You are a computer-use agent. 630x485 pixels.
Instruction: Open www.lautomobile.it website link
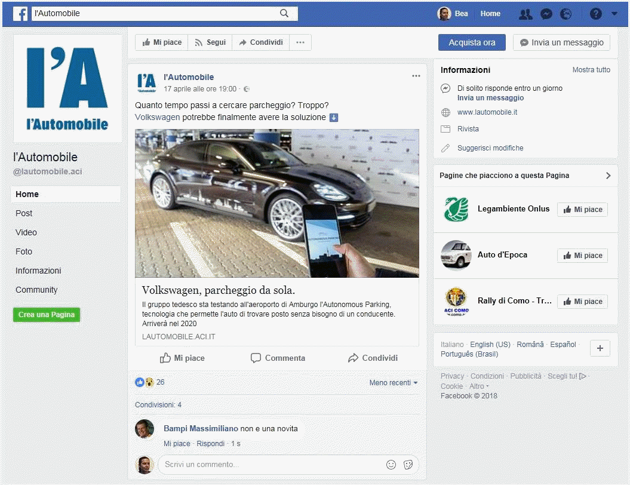[487, 112]
